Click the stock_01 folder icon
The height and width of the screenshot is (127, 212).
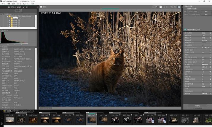coord(12,20)
